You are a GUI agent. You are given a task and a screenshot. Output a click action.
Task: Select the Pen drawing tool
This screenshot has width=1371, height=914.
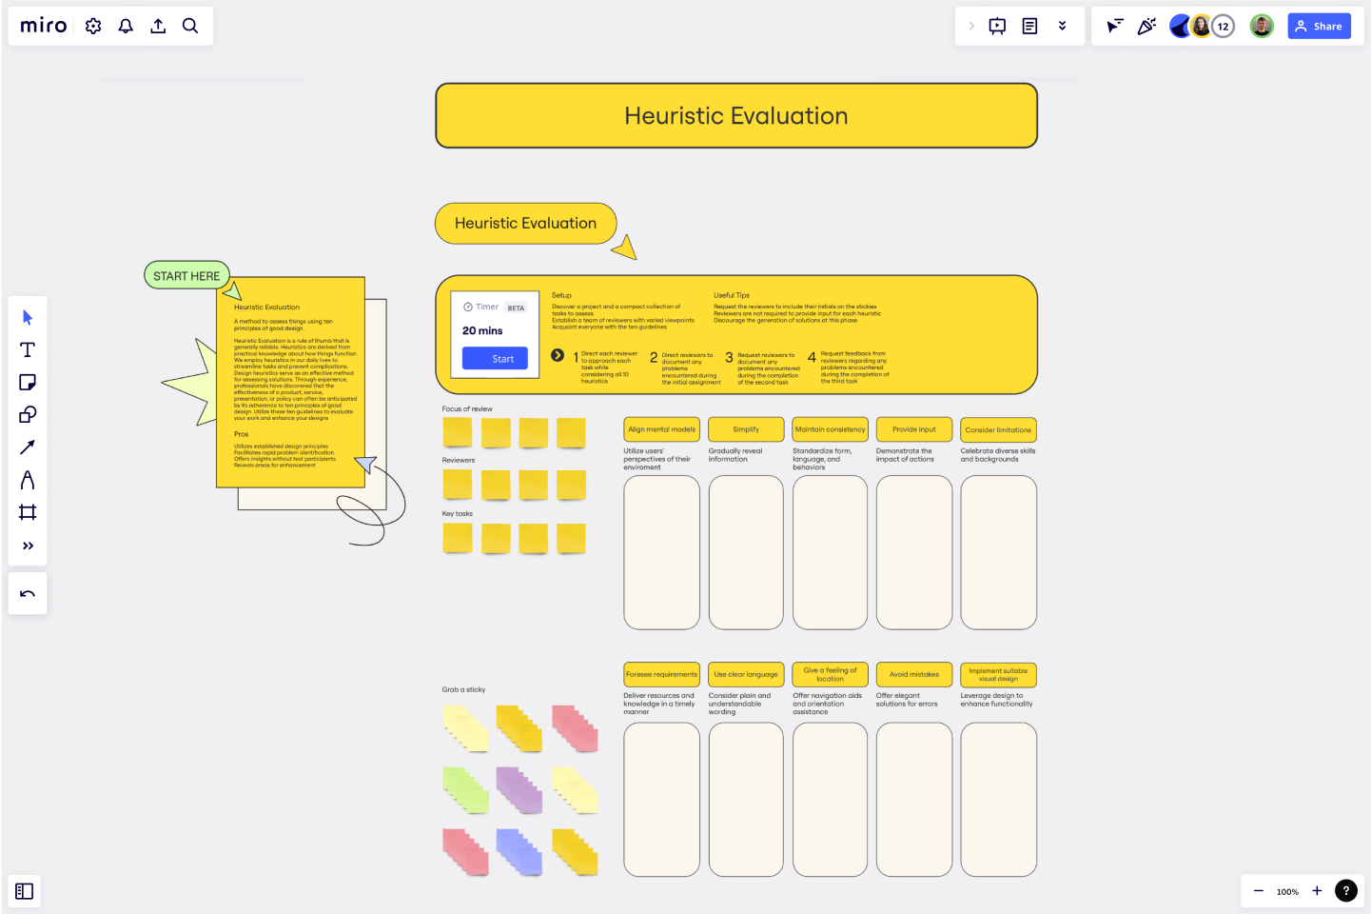point(28,479)
